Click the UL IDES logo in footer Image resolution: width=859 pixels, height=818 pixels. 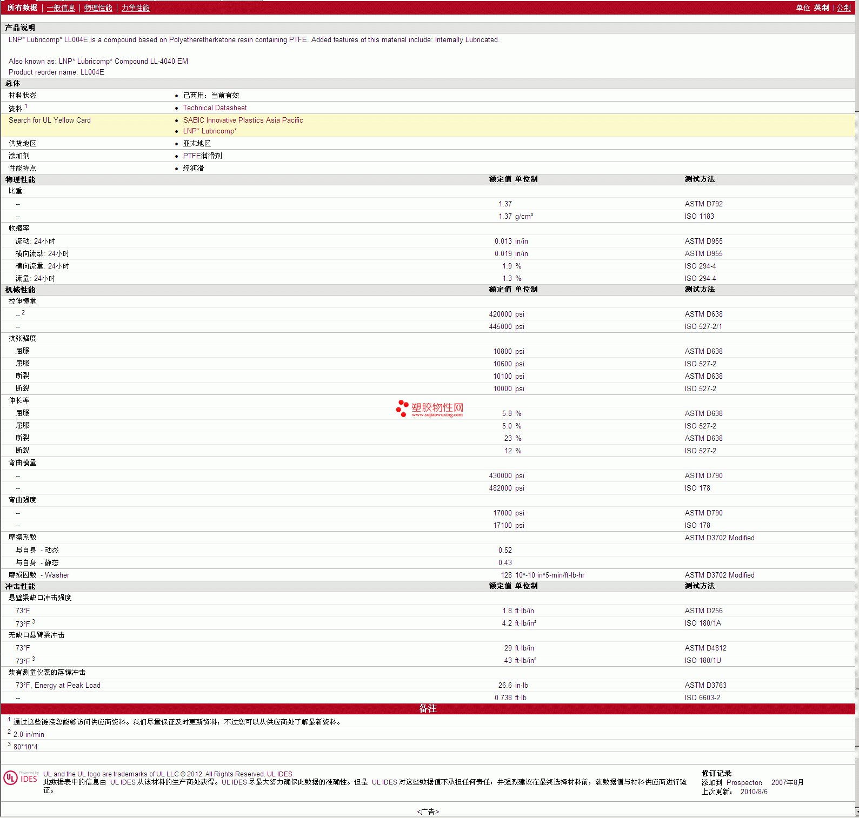click(21, 778)
